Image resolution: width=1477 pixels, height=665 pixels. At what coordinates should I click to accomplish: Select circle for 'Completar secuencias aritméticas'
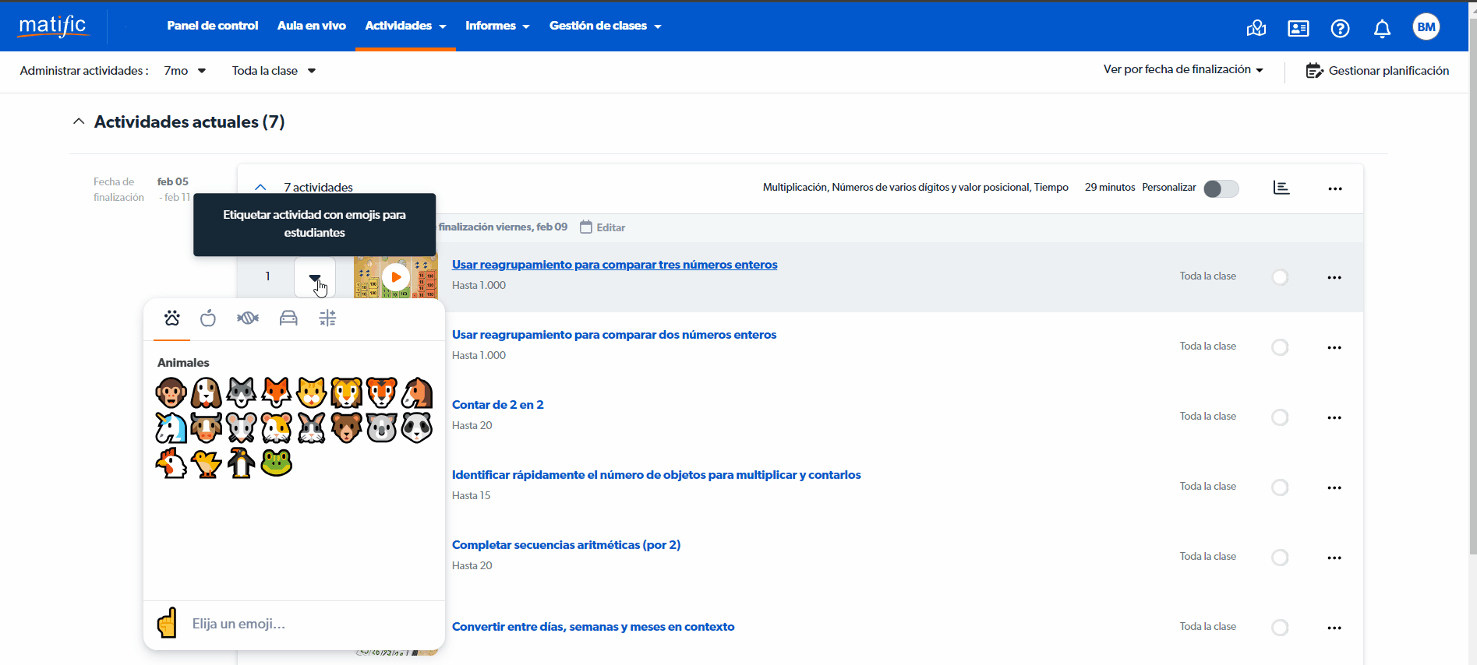[1280, 558]
